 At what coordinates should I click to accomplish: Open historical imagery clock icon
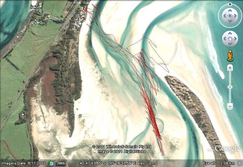pyautogui.click(x=51, y=163)
